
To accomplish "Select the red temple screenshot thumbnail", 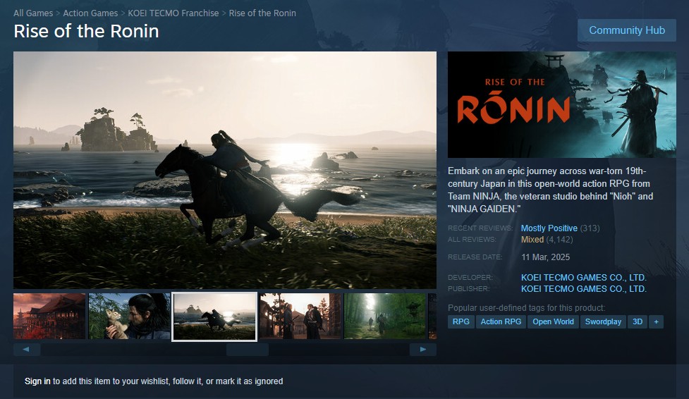I will (x=49, y=317).
